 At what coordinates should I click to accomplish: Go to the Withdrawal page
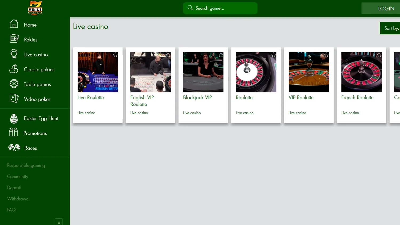pos(18,199)
